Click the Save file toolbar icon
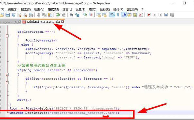Viewport: 194px width, 120px height. tap(8, 15)
